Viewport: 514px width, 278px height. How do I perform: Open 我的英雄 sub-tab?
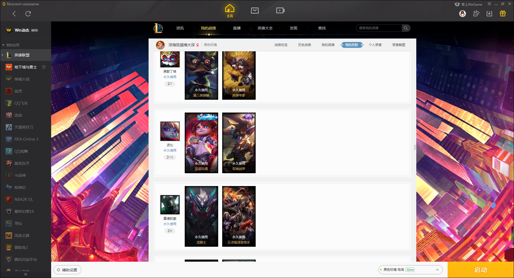pyautogui.click(x=328, y=45)
